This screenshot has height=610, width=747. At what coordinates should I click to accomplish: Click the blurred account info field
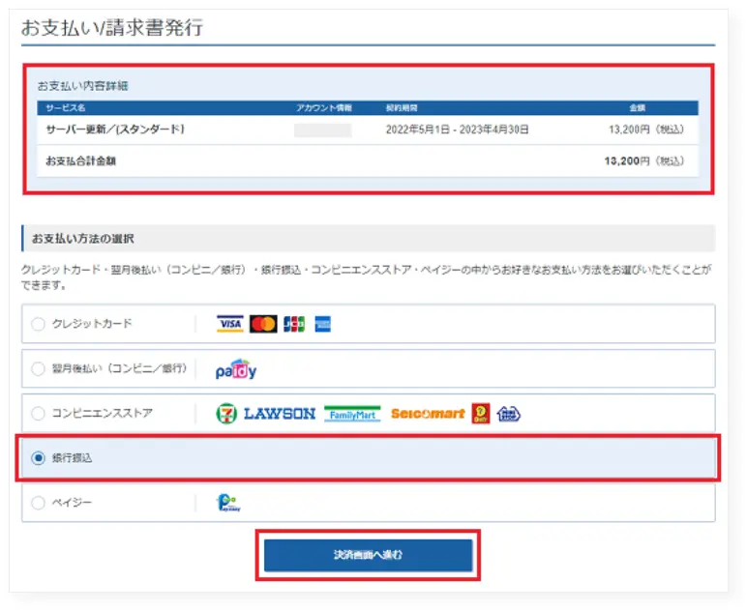pos(323,130)
